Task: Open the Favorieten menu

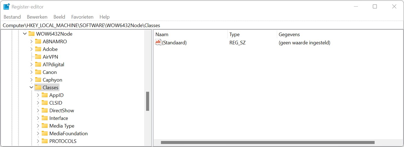Action: pos(82,17)
